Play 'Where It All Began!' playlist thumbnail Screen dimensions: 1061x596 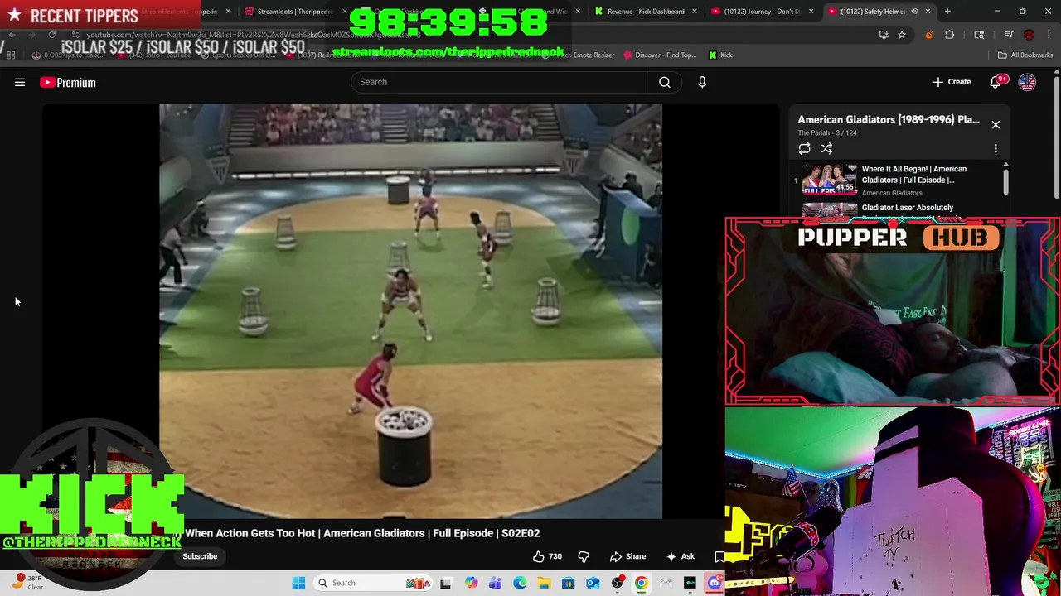point(829,179)
